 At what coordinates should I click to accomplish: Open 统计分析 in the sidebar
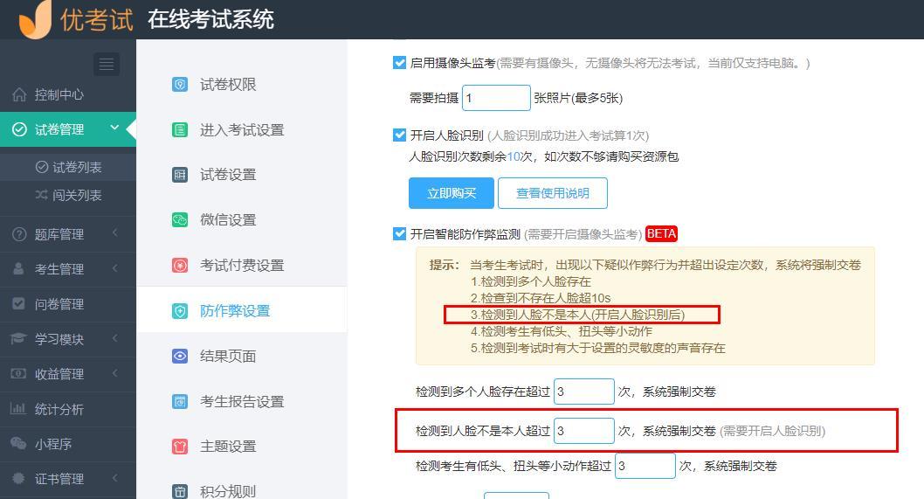tap(68, 409)
